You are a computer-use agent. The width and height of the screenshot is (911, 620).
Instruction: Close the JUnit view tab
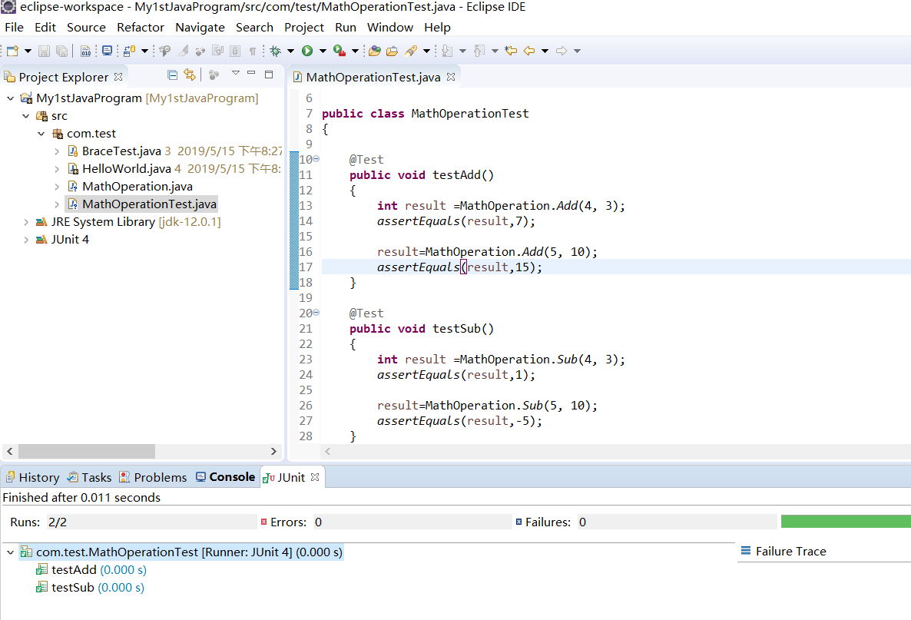[x=315, y=477]
